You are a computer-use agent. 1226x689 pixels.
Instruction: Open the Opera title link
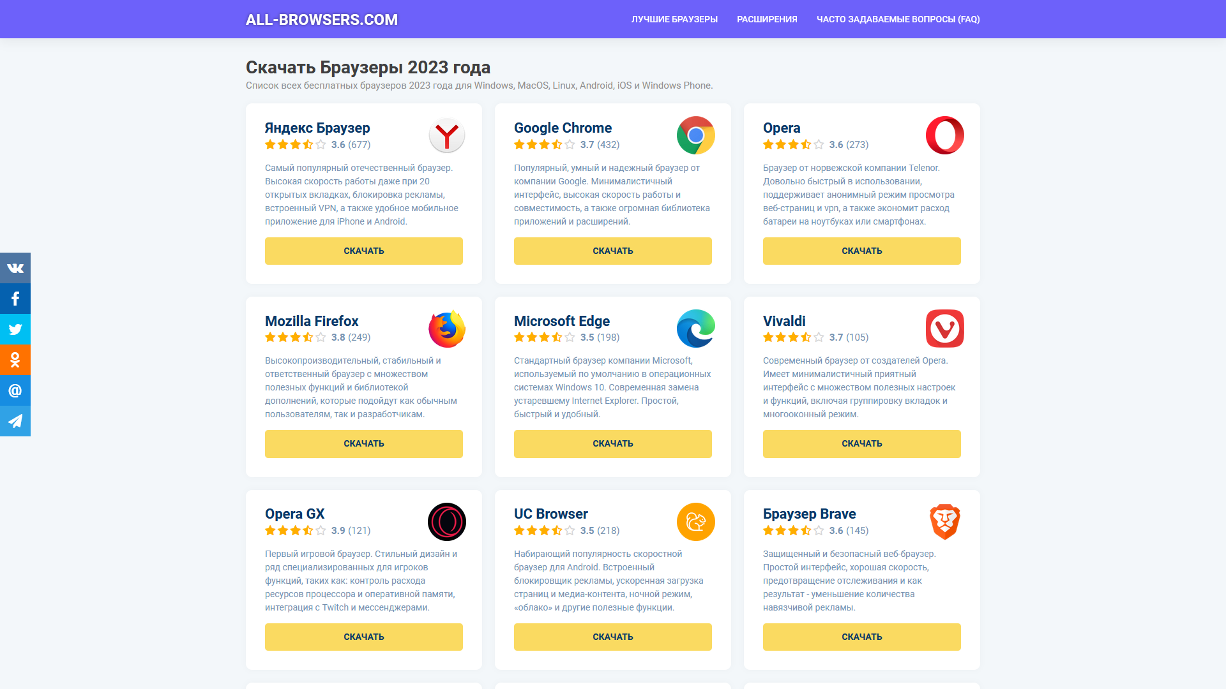click(782, 128)
